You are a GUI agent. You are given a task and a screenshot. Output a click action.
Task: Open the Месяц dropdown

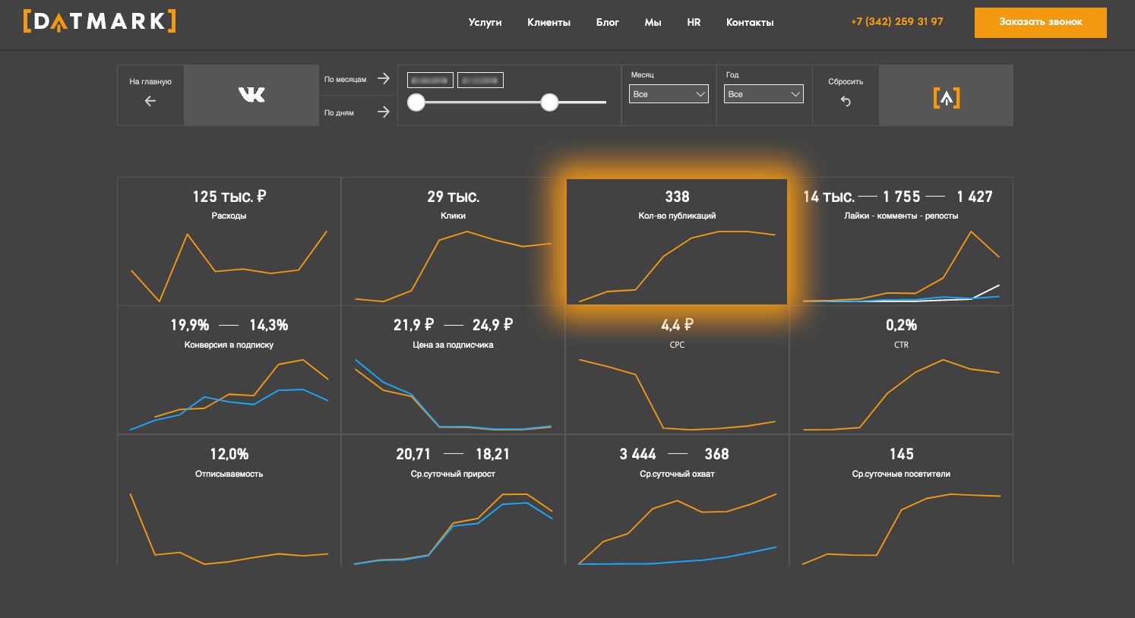669,94
